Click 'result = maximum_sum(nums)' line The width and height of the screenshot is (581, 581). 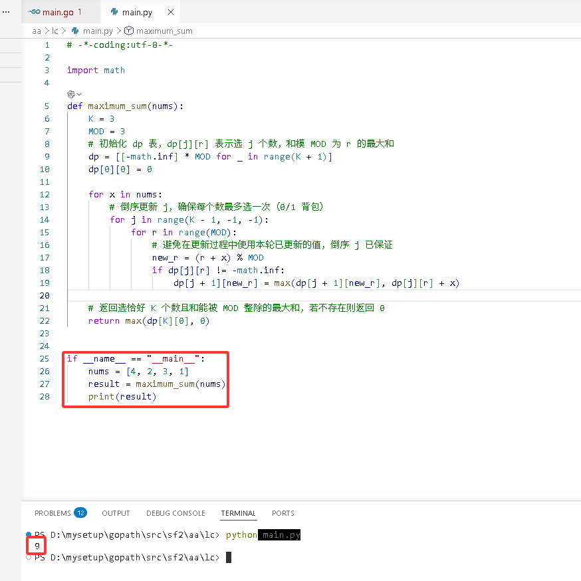tap(157, 384)
